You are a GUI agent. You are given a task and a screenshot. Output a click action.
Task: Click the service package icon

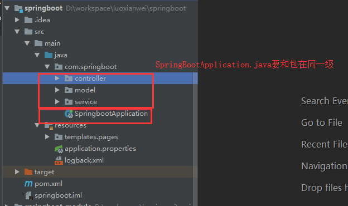(69, 102)
